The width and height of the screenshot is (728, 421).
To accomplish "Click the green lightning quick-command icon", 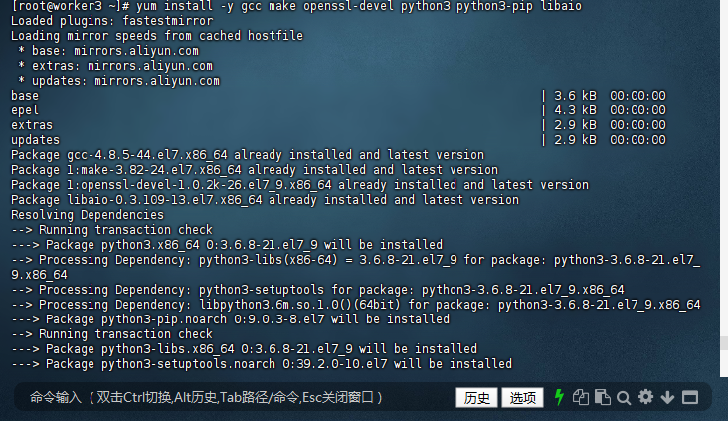I will 559,397.
